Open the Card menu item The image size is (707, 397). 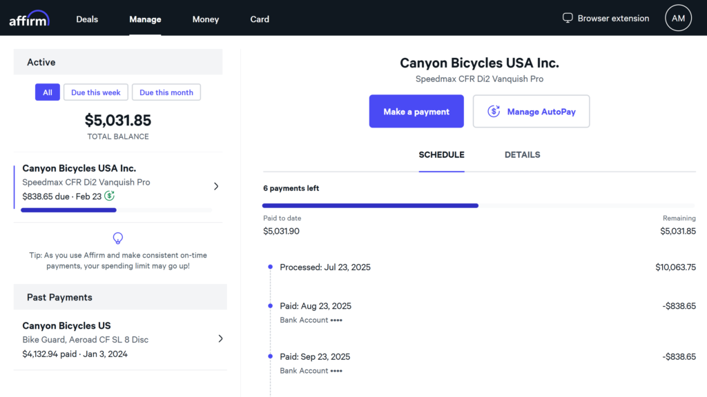tap(260, 19)
